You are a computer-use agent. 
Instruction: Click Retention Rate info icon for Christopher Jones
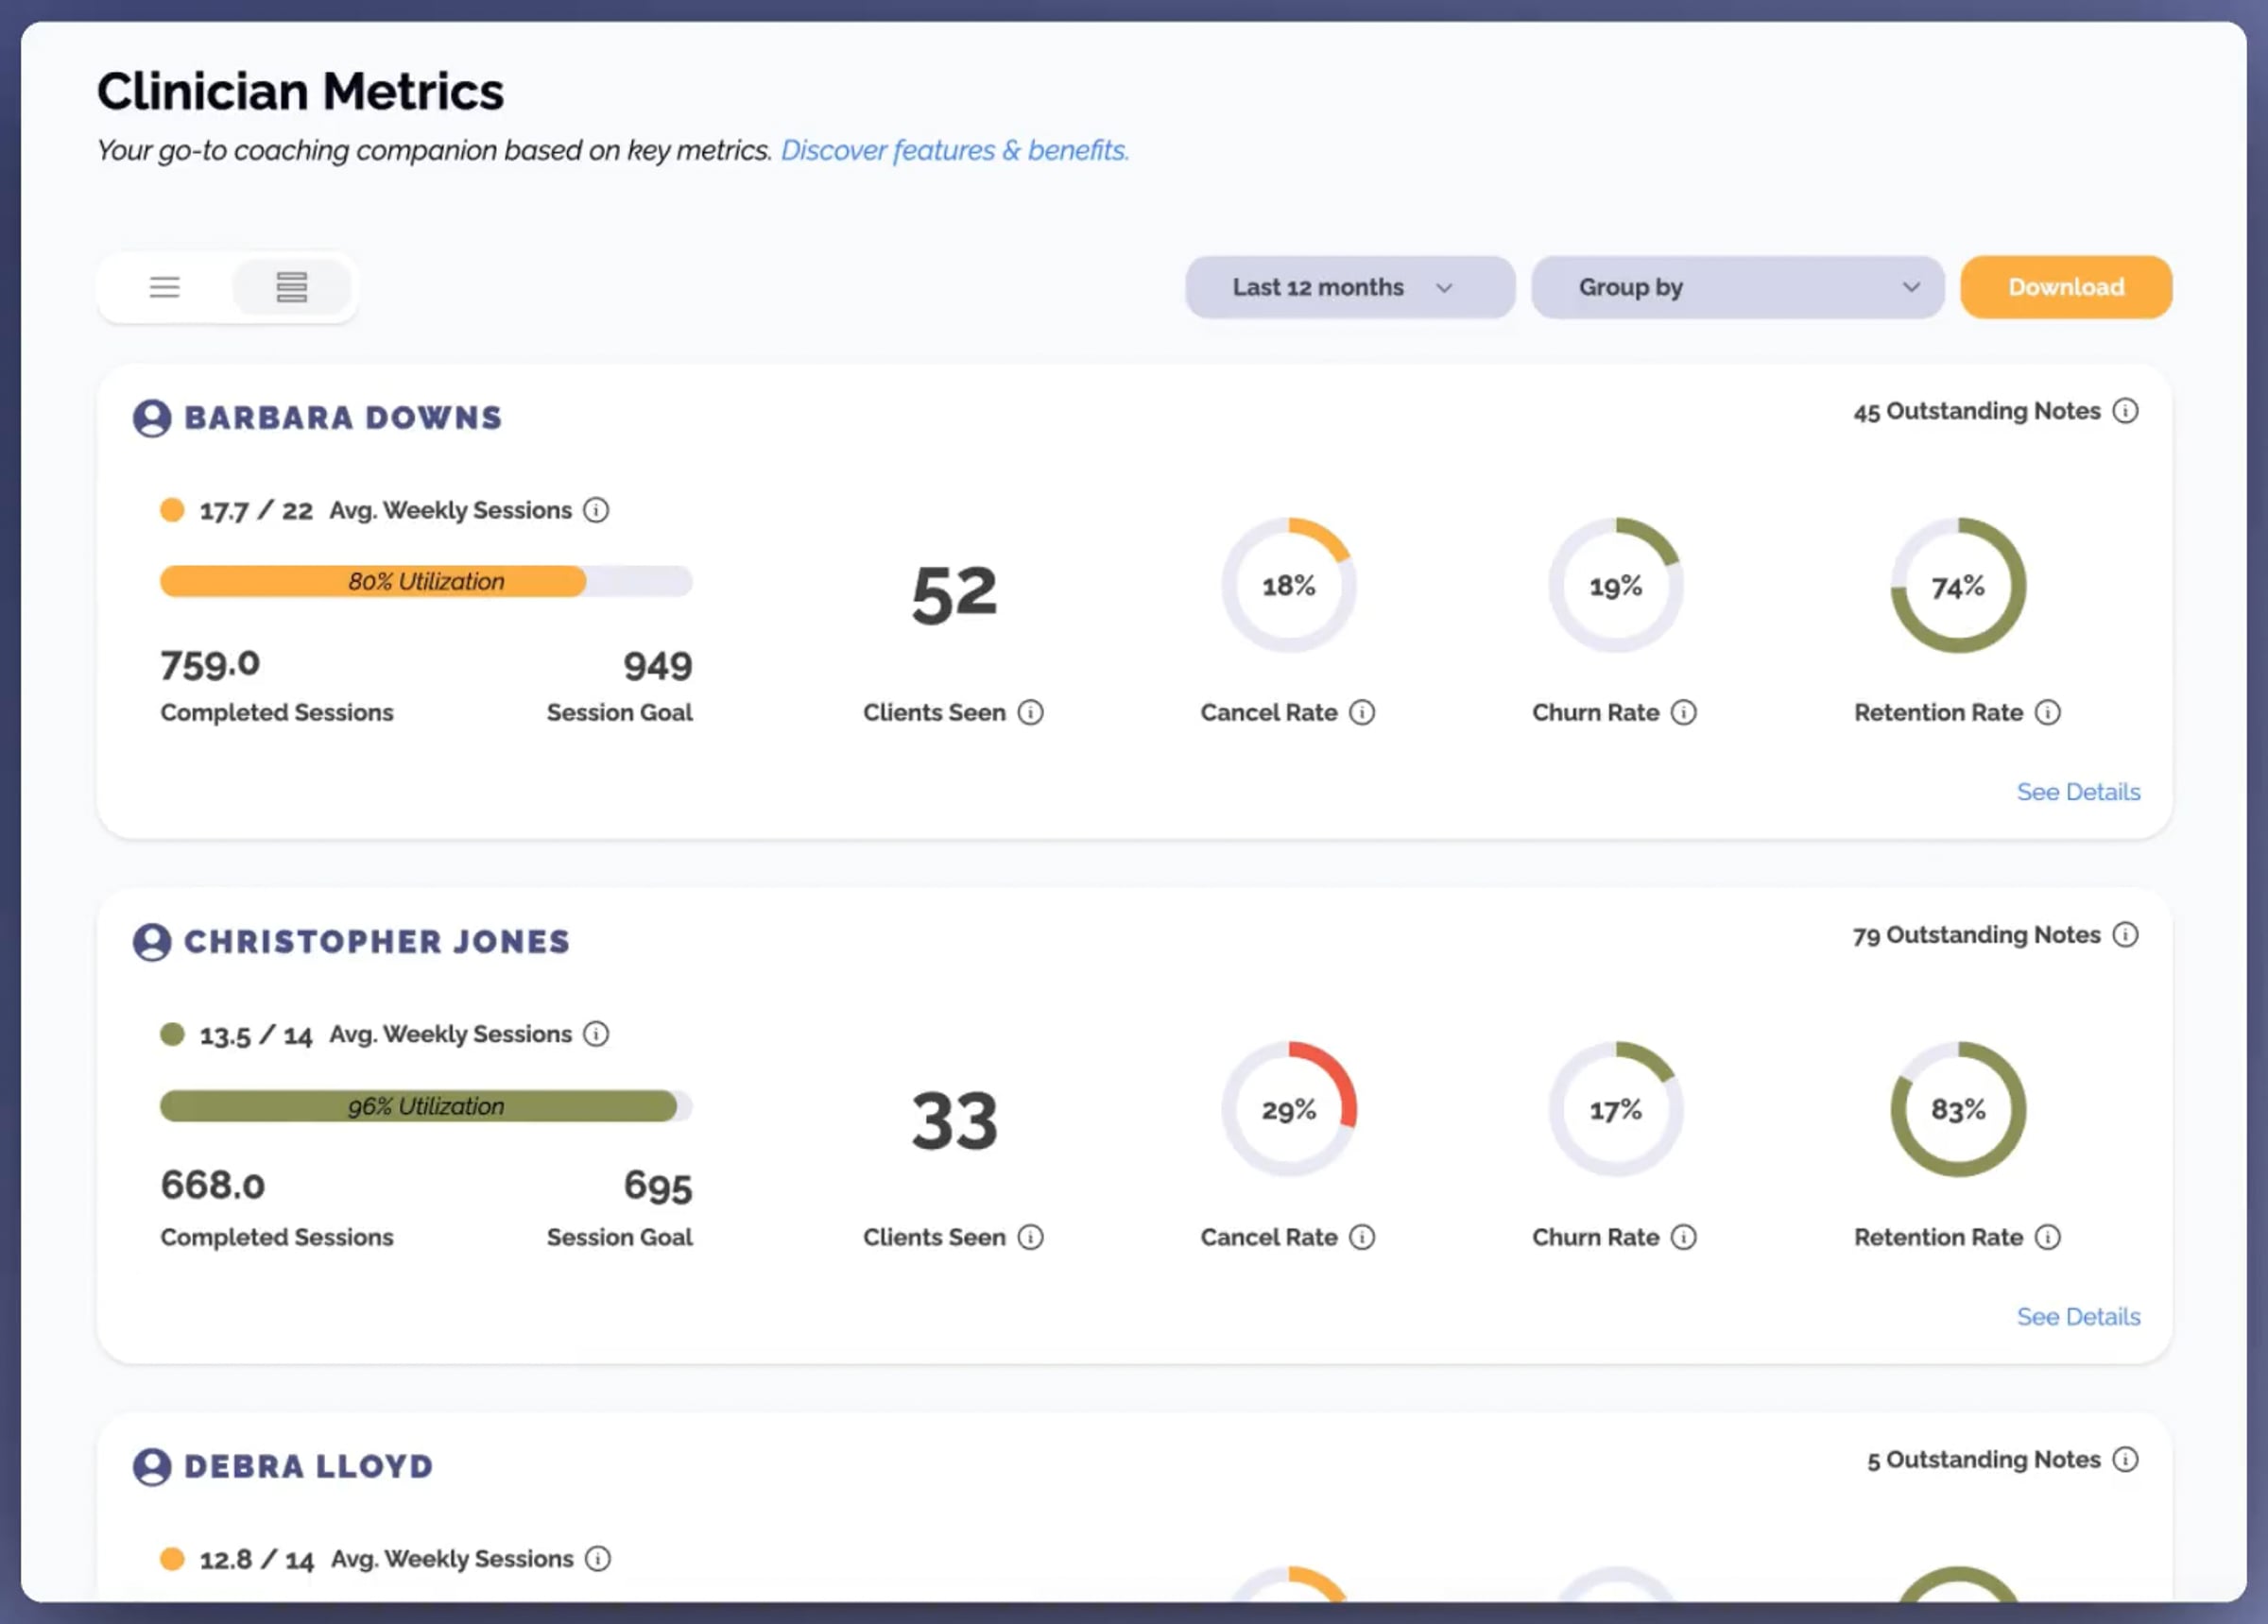click(x=2048, y=1237)
